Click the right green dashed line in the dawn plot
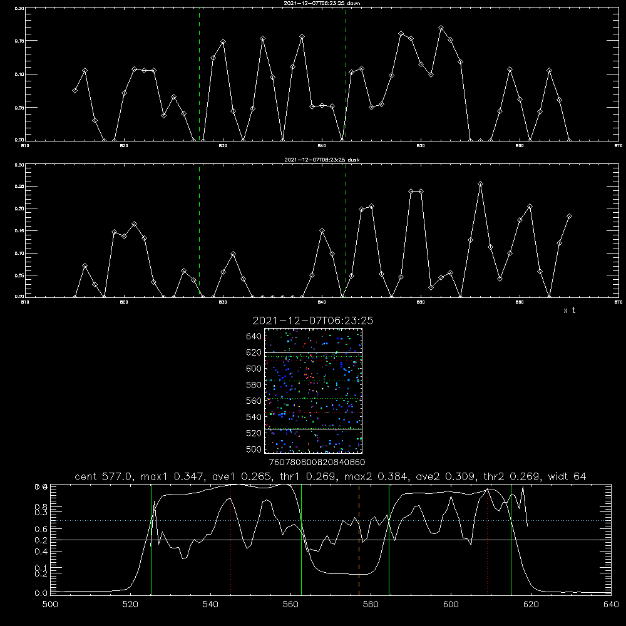The height and width of the screenshot is (626, 626). 346,74
